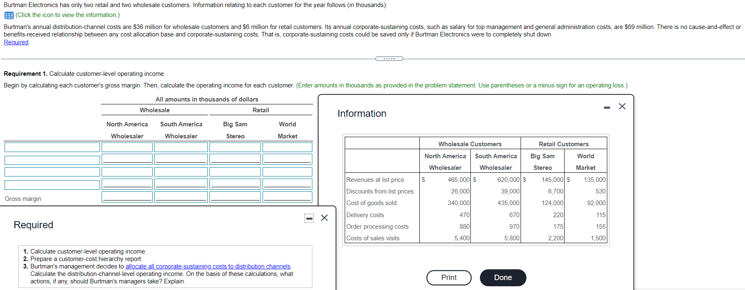745x290 pixels.
Task: Select first row label input field
Action: [x=52, y=147]
